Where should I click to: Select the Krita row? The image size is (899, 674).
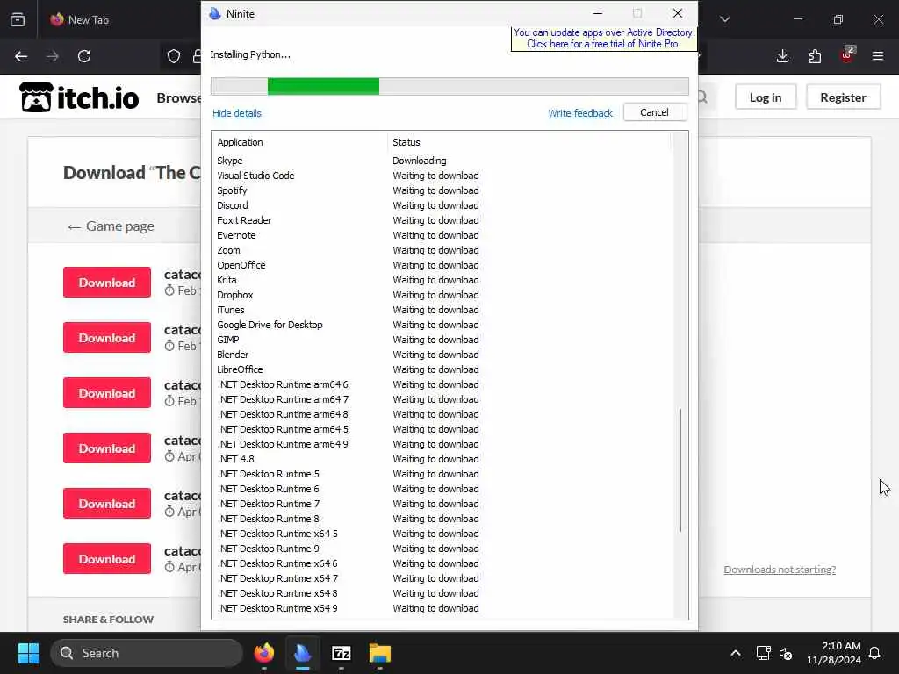(x=442, y=280)
